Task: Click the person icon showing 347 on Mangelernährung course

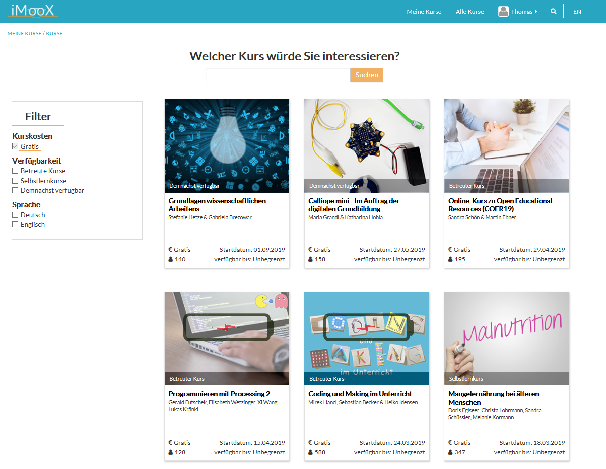Action: [450, 452]
